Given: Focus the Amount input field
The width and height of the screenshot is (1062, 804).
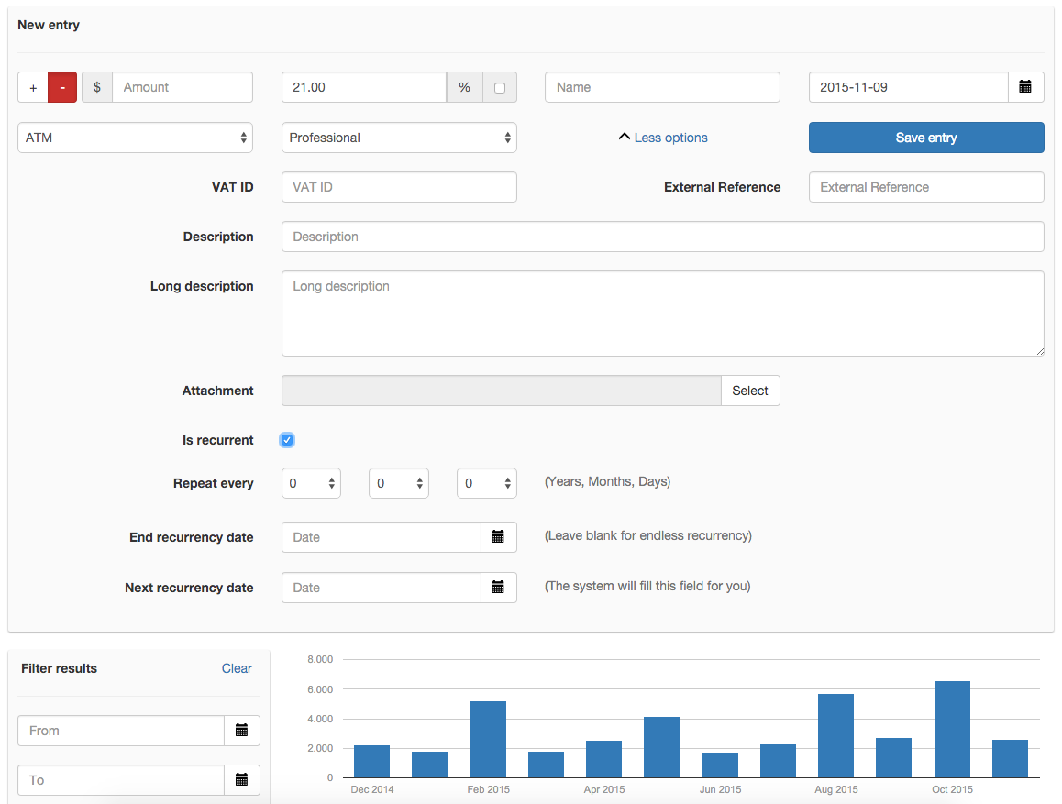Looking at the screenshot, I should coord(183,87).
